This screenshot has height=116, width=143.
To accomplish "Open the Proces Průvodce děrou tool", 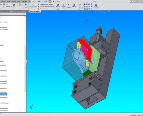I will tap(58, 7).
